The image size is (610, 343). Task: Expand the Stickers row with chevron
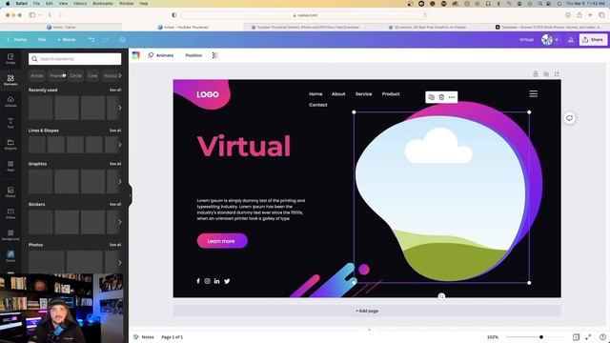pos(120,222)
